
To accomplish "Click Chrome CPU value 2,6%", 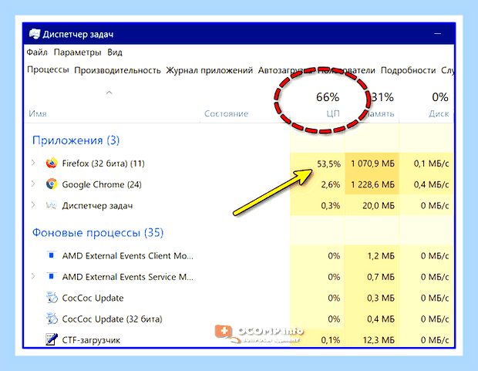I will click(x=331, y=184).
